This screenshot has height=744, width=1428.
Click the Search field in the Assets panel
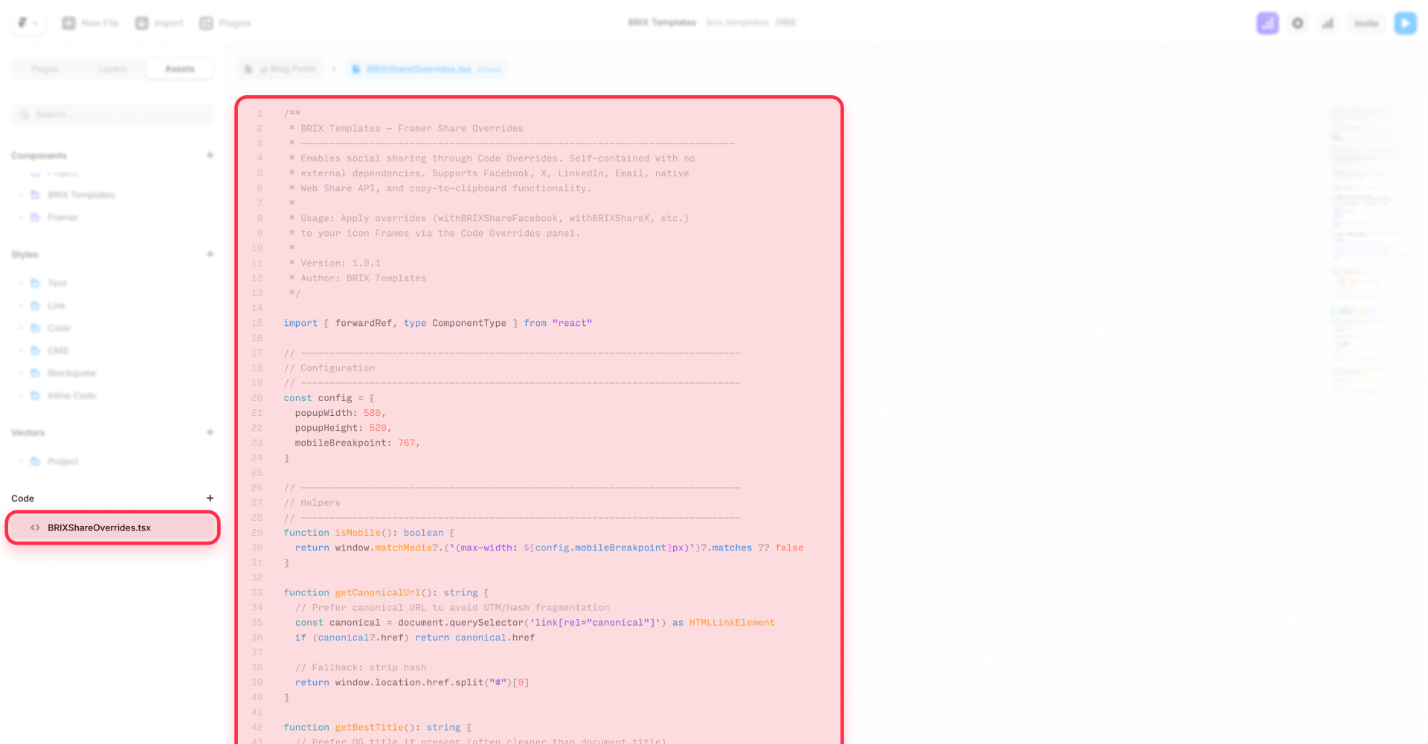112,114
